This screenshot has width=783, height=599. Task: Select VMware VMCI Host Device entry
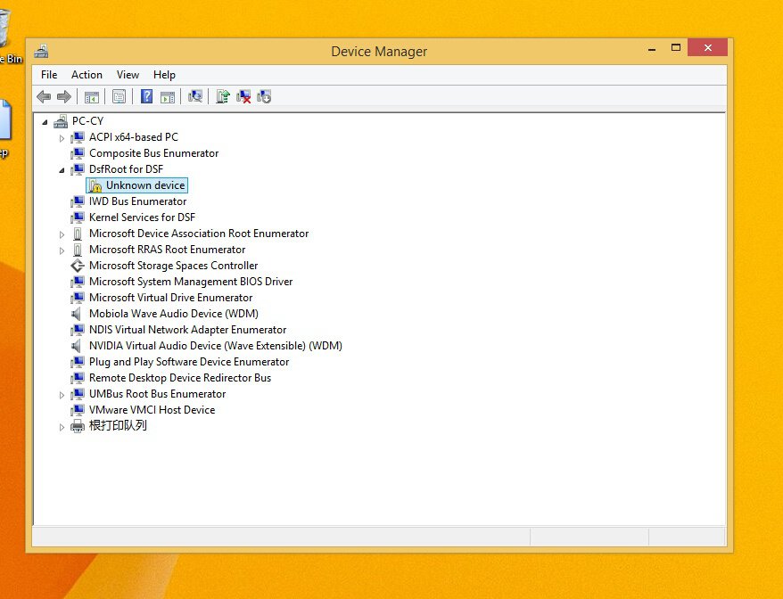click(x=152, y=410)
